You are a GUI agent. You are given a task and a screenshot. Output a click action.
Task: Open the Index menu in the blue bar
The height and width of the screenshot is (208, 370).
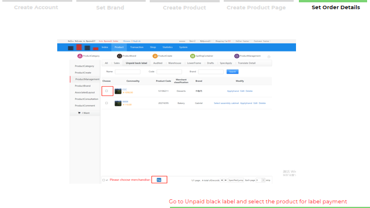(105, 47)
